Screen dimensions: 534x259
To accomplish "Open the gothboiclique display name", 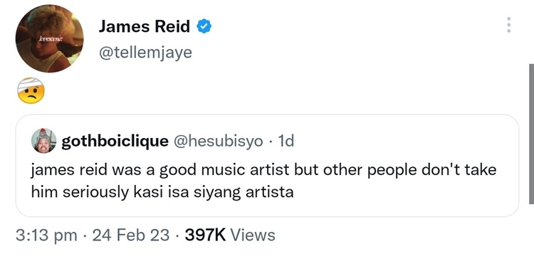I will pos(115,142).
